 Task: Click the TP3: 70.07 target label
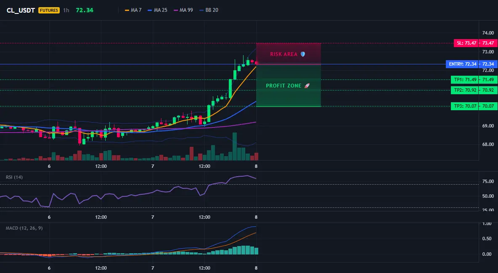[x=465, y=106]
